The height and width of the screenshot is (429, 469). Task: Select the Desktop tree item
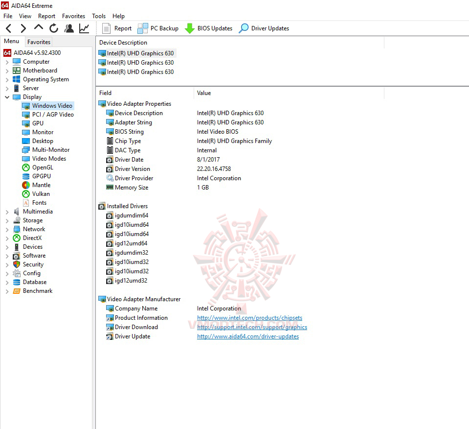38,141
